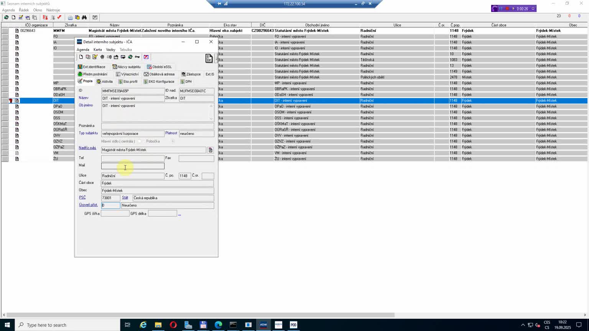Click the large QR document icon
Screen dimensions: 589x331
click(209, 58)
